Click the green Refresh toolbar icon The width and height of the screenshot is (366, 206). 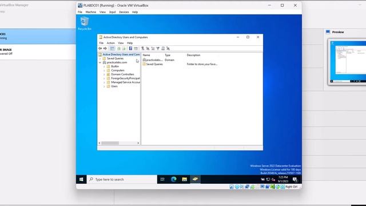tap(119, 48)
